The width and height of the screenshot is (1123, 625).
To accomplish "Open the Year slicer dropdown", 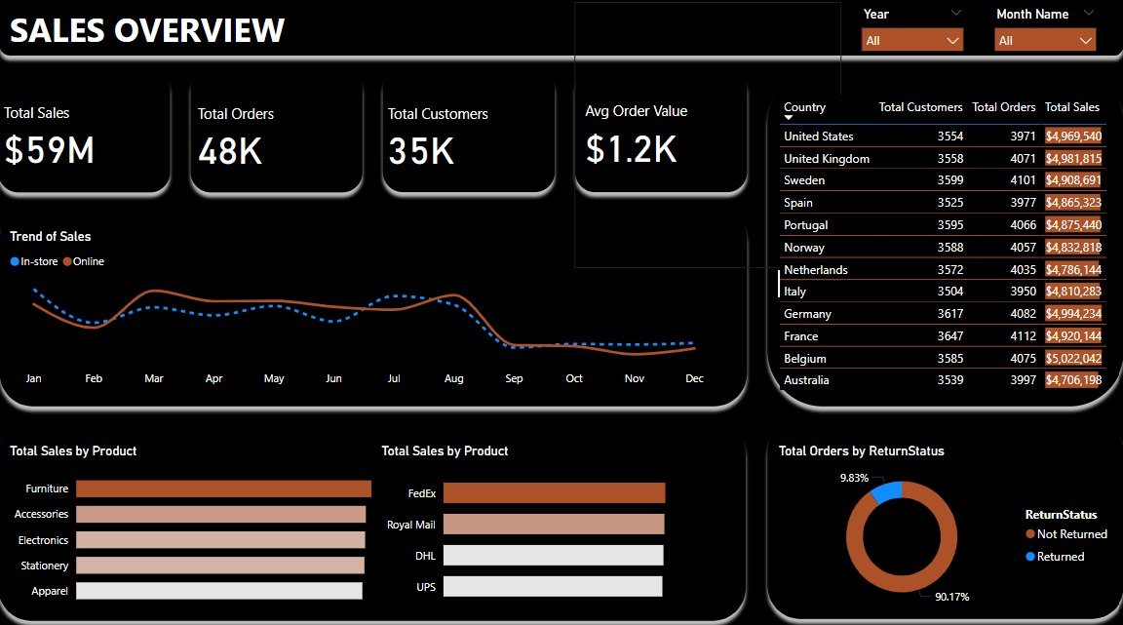I will pyautogui.click(x=953, y=39).
